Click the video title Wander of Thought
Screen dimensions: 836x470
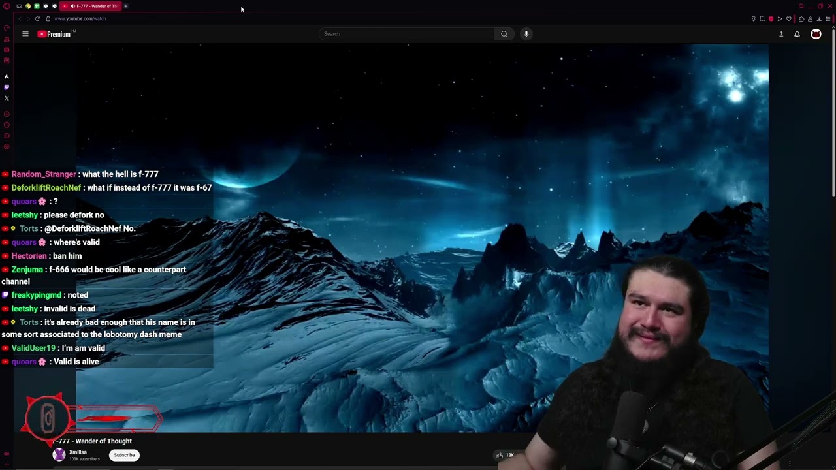93,441
